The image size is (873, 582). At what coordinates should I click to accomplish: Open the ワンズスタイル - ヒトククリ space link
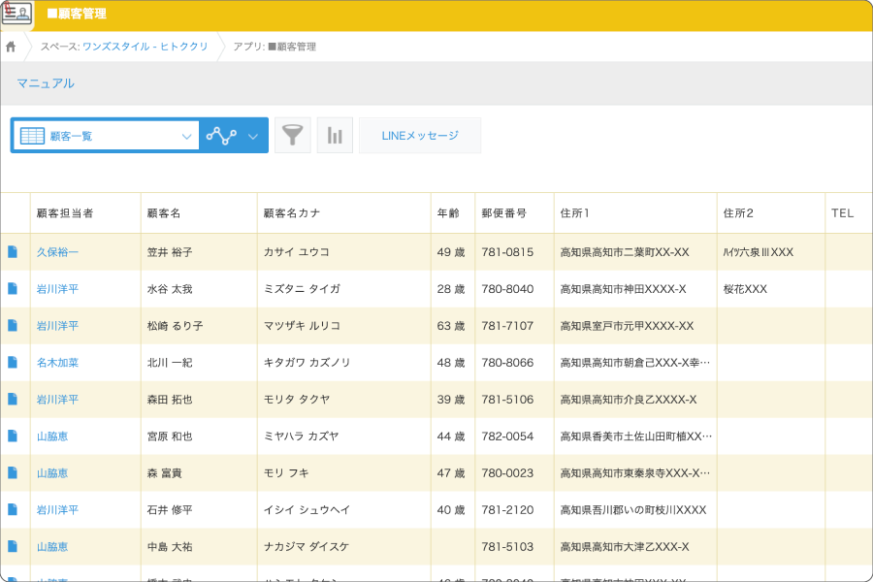145,47
